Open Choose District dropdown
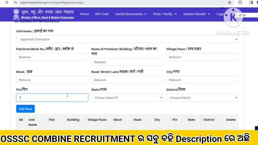Viewport: 258px width, 145px height. click(202, 97)
